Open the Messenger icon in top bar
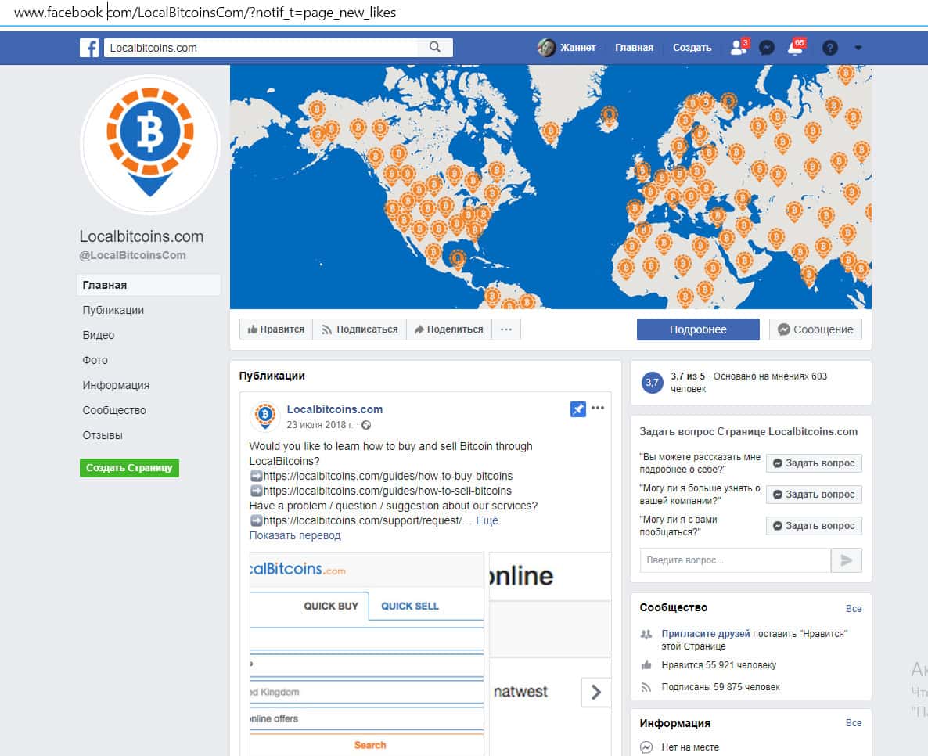928x756 pixels. (x=767, y=48)
